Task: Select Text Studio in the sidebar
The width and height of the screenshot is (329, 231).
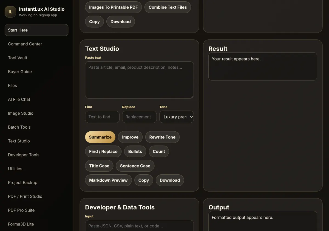Action: [x=36, y=141]
